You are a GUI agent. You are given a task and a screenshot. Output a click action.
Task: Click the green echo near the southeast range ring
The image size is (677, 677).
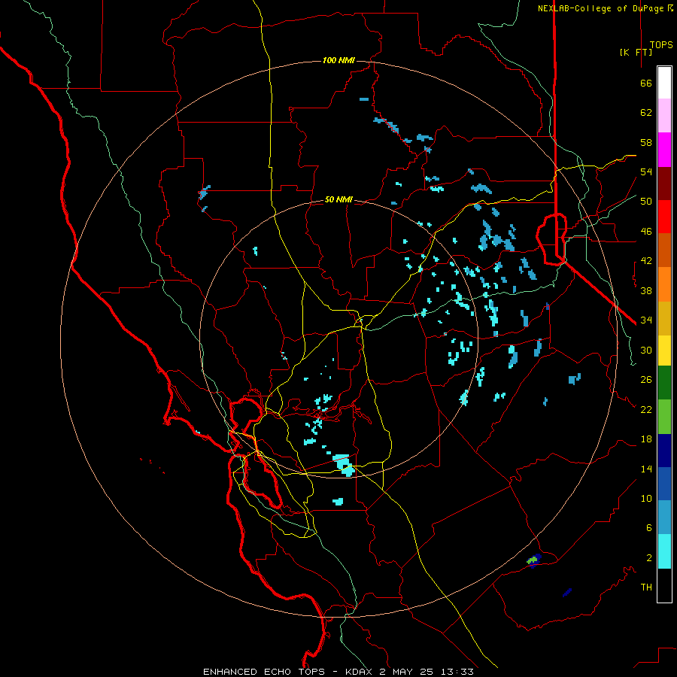533,560
